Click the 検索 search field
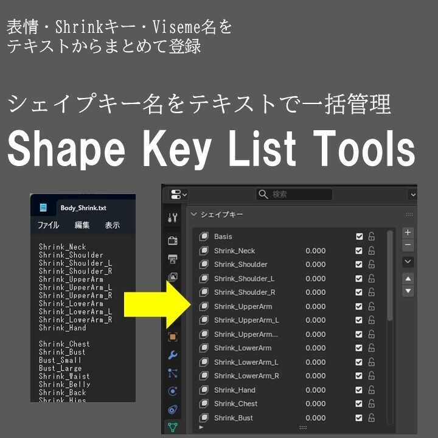The image size is (438, 438). [x=294, y=194]
